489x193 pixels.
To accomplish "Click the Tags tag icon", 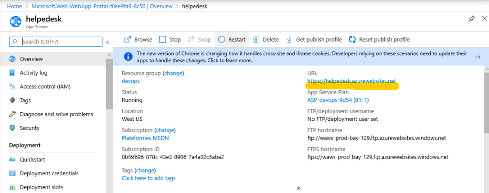I will 12,100.
